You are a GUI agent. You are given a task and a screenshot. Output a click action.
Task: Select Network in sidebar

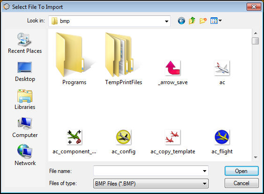[x=25, y=155]
